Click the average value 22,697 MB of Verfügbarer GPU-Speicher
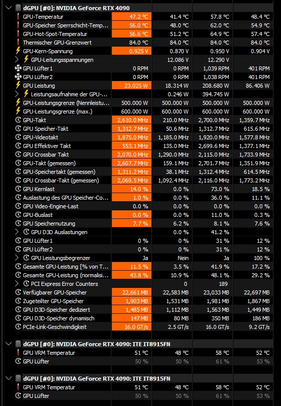This screenshot has width=281, height=406. 257,292
